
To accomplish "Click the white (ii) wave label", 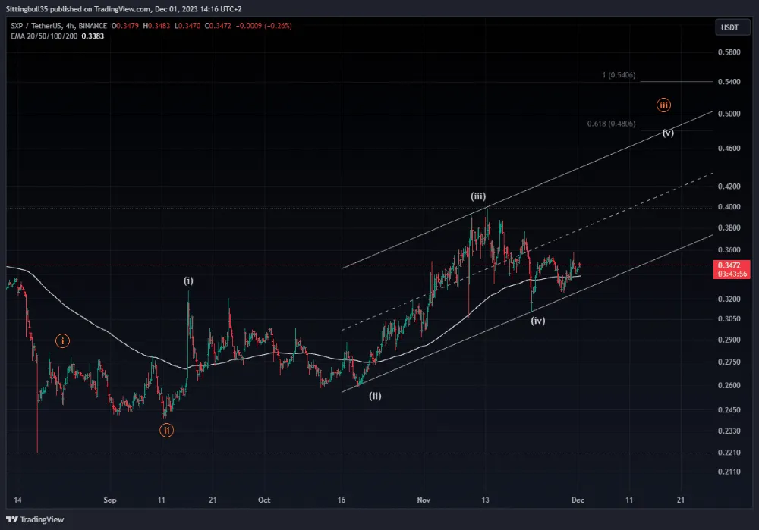I will point(375,396).
